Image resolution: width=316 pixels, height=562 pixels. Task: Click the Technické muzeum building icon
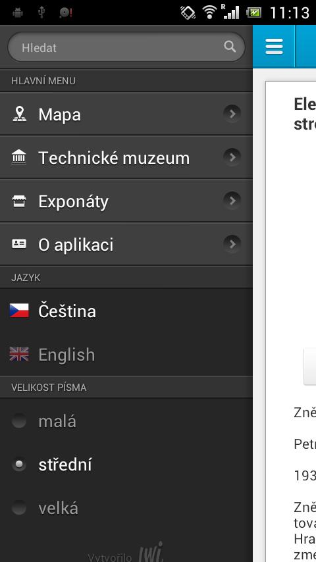[x=19, y=157]
